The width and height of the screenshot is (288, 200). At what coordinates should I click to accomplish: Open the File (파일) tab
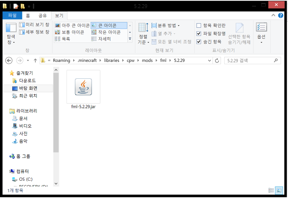(12, 16)
